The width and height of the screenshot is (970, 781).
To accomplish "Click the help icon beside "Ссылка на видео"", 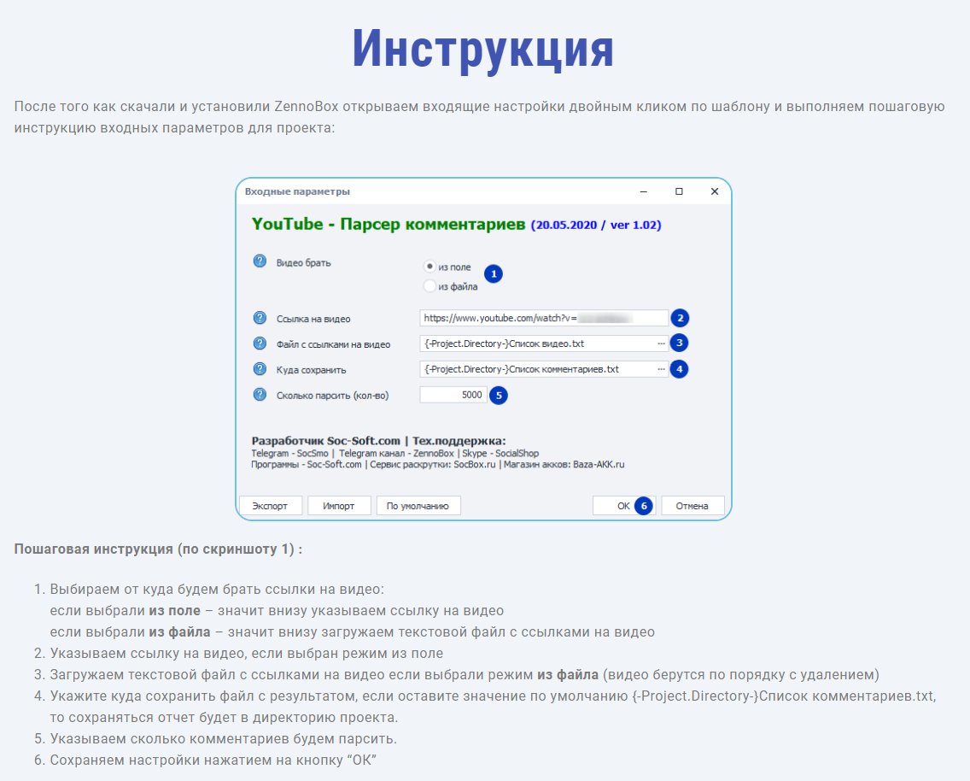I will click(259, 317).
